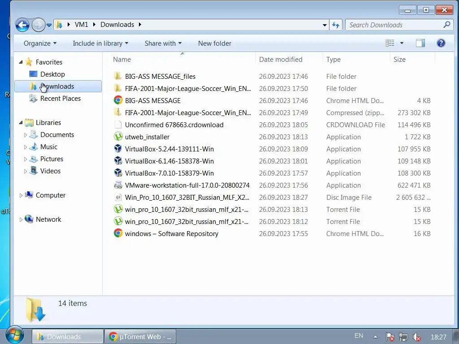Click the Downloads taskbar button
The width and height of the screenshot is (459, 344).
(x=67, y=337)
